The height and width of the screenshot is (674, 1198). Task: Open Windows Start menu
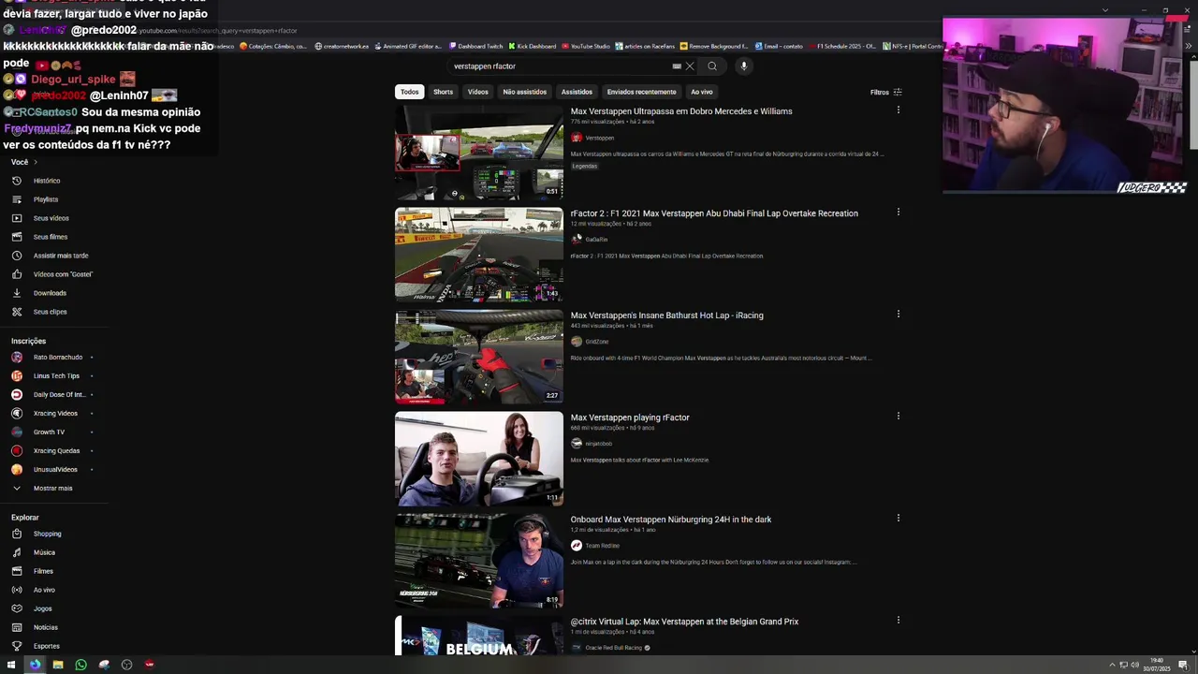tap(11, 665)
